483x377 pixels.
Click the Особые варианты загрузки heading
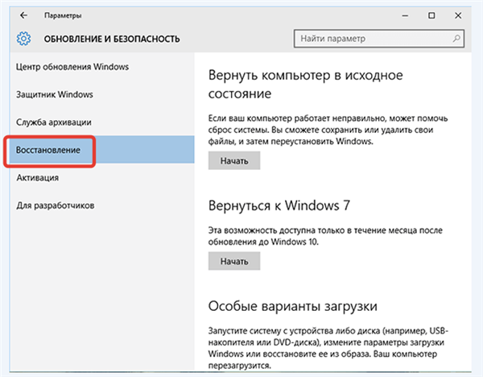click(293, 306)
